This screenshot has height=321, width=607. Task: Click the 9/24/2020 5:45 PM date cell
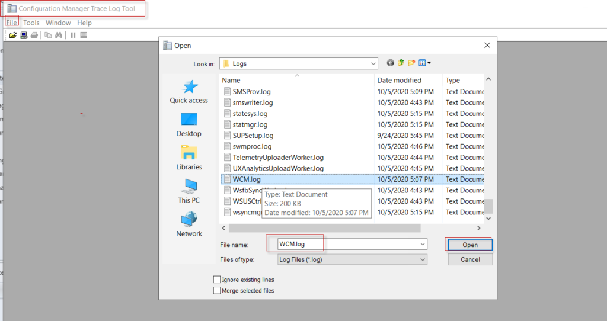tap(405, 136)
